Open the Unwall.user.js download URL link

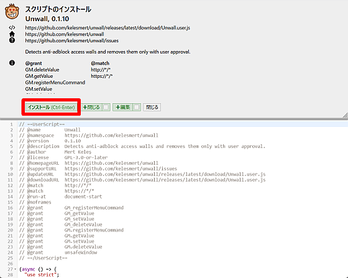pyautogui.click(x=108, y=28)
